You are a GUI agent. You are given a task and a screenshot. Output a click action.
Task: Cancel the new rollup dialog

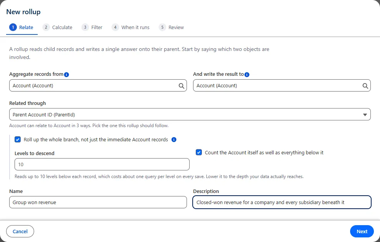20,231
